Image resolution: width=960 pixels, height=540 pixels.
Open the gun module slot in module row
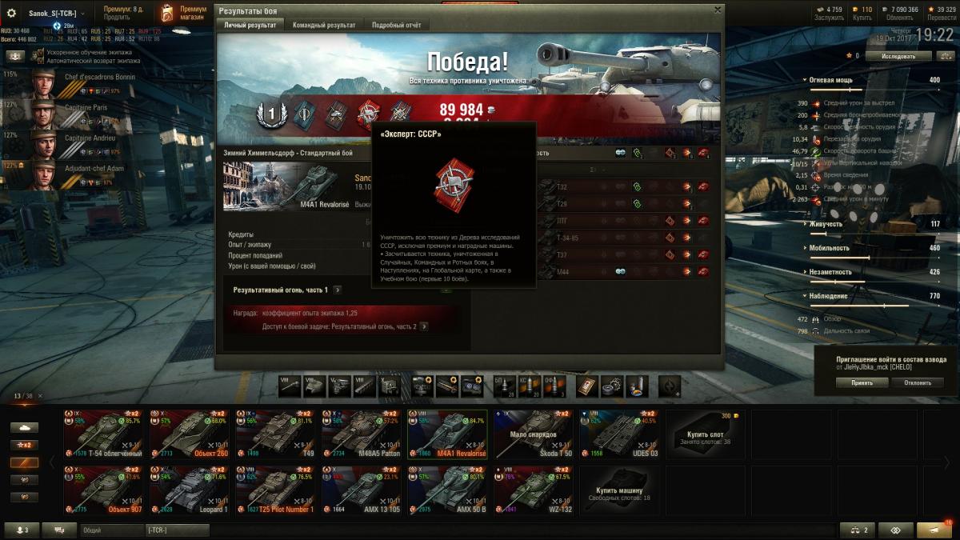[290, 386]
